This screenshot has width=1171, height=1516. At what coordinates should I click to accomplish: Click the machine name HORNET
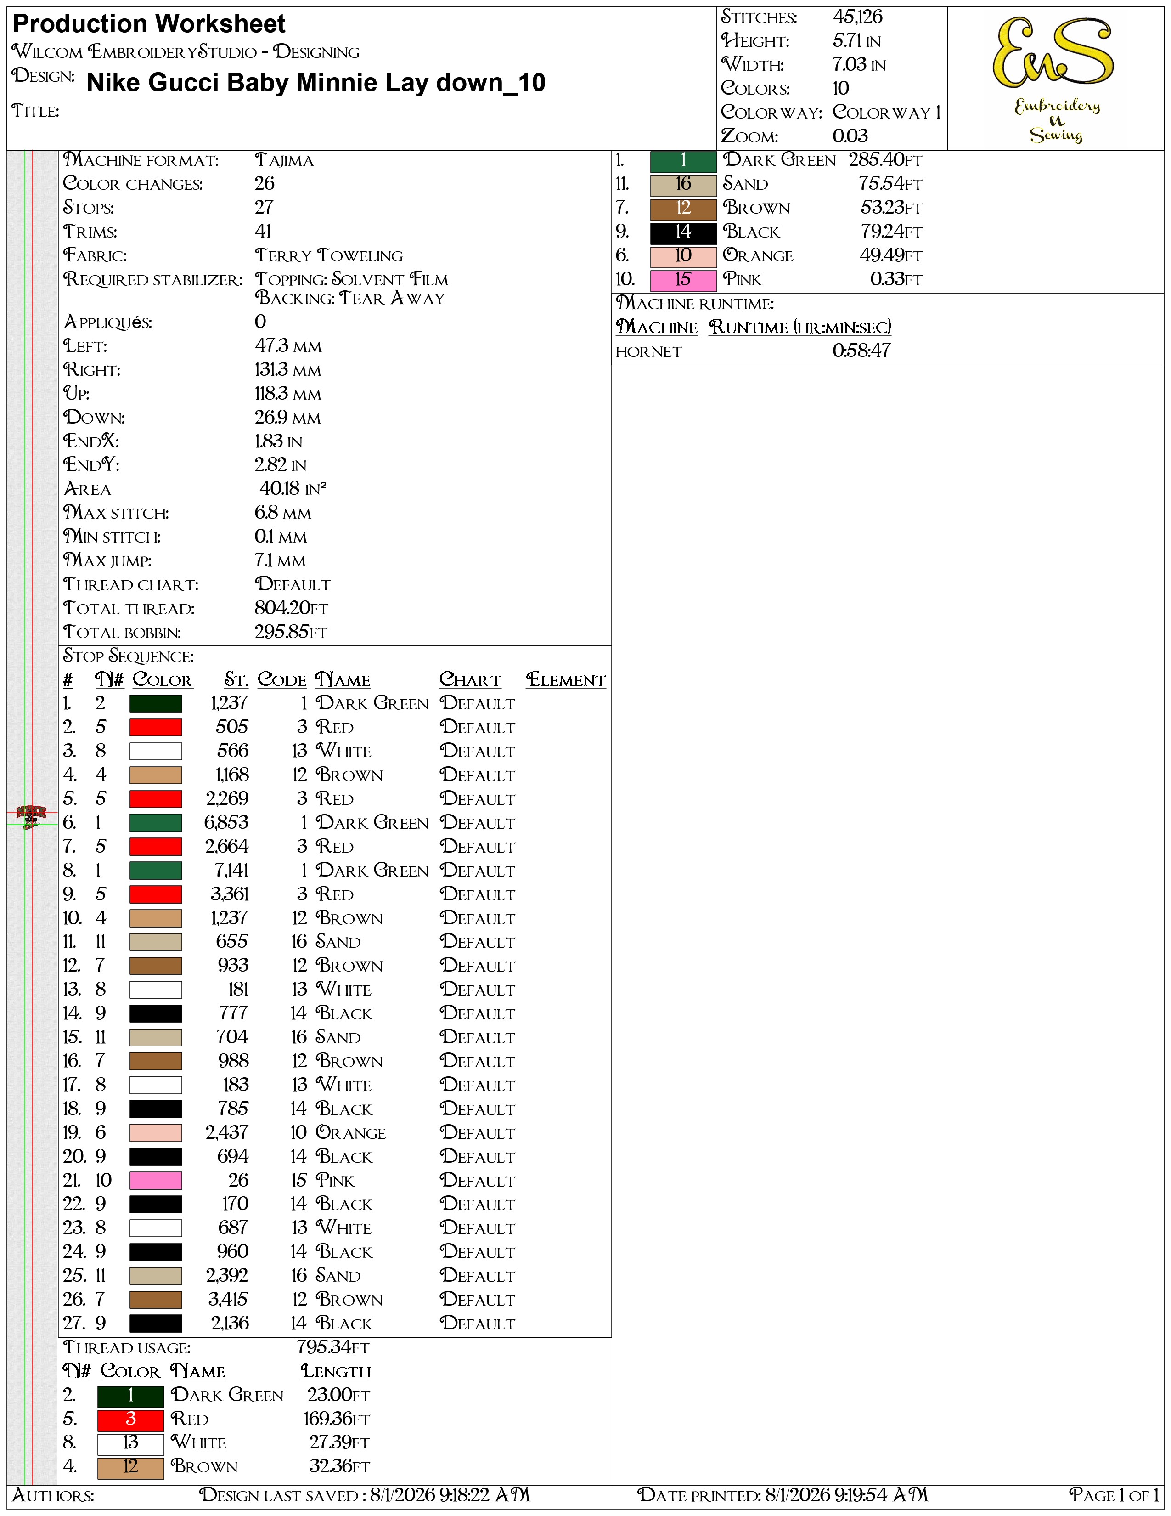click(648, 352)
